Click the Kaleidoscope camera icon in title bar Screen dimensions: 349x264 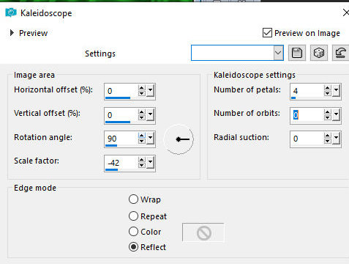click(11, 12)
